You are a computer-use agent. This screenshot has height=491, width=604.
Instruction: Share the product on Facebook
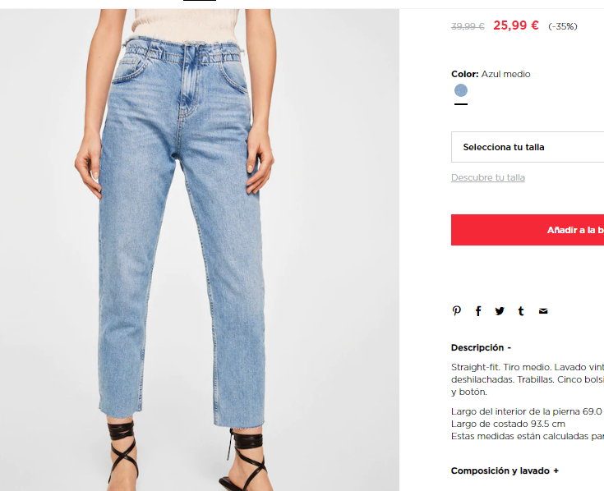pos(478,311)
